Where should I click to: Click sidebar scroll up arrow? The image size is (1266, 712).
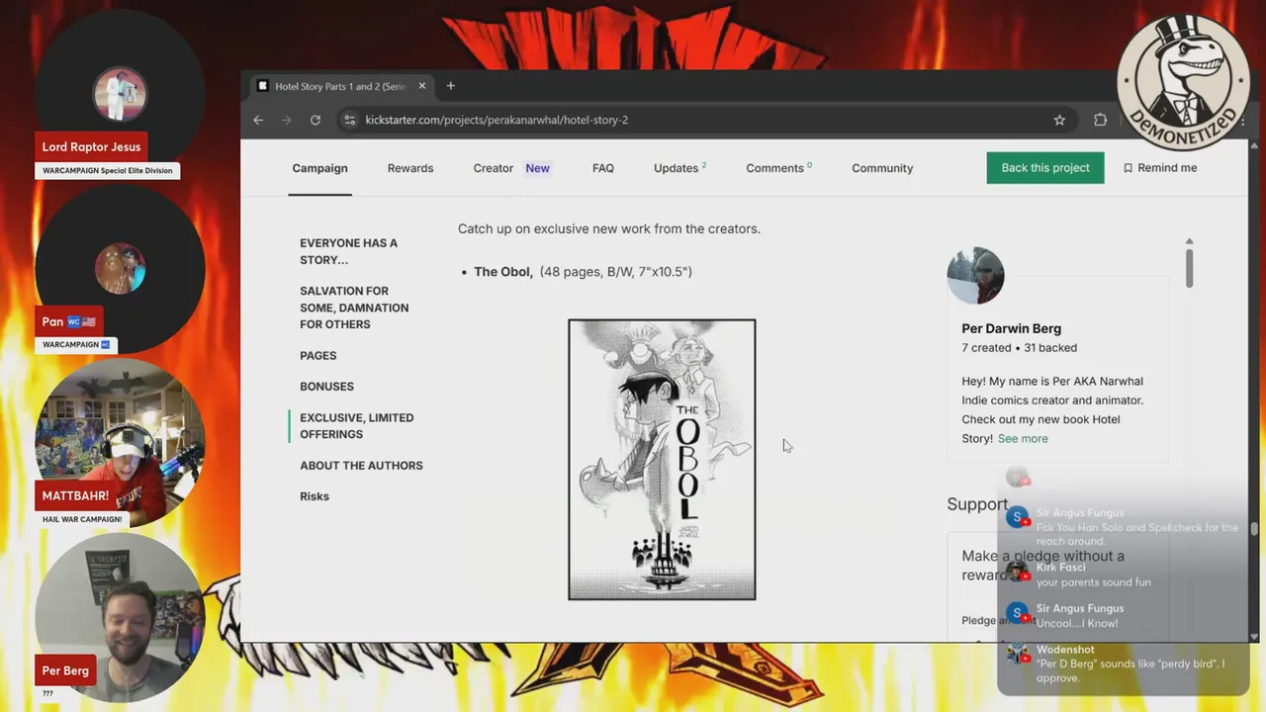point(1189,241)
